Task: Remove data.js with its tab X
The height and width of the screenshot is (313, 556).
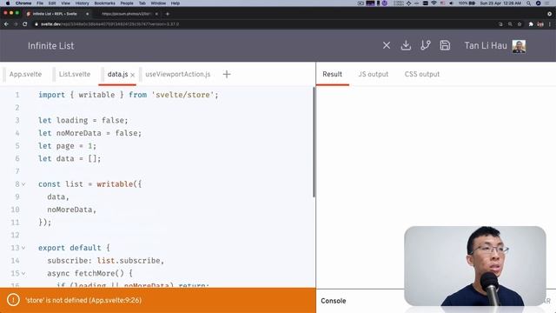Action: pos(132,75)
